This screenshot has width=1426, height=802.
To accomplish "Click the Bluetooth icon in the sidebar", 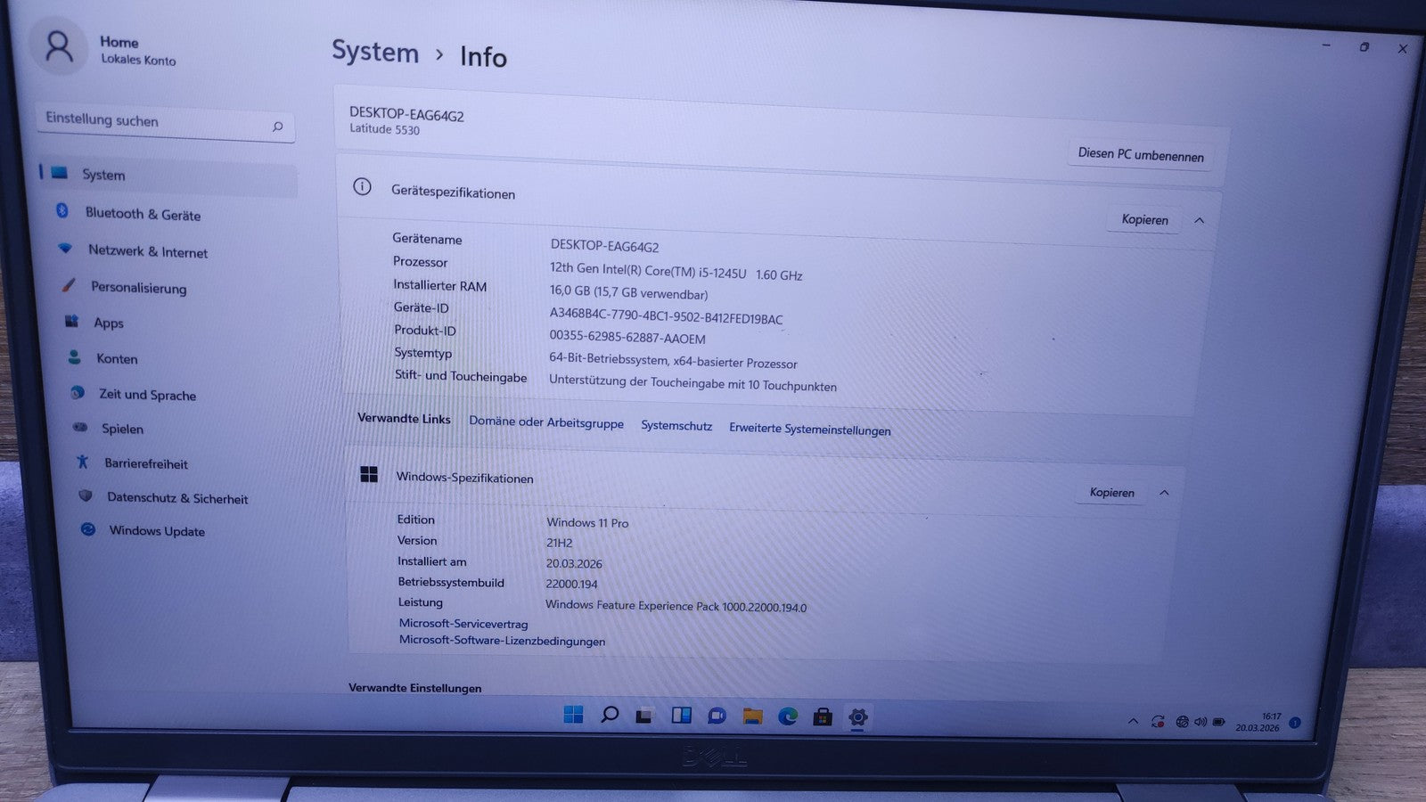I will (x=62, y=210).
